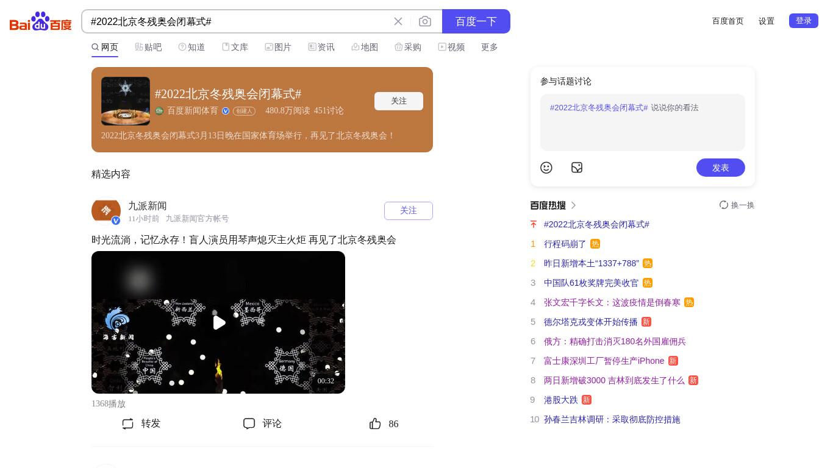Open topic title #2022北京冬残奥会闭幕式#
The height and width of the screenshot is (468, 833).
coord(228,94)
